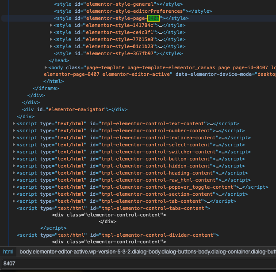Expand the elementor-style-01c1b23 style node
Image resolution: width=276 pixels, height=272 pixels.
pos(51,46)
